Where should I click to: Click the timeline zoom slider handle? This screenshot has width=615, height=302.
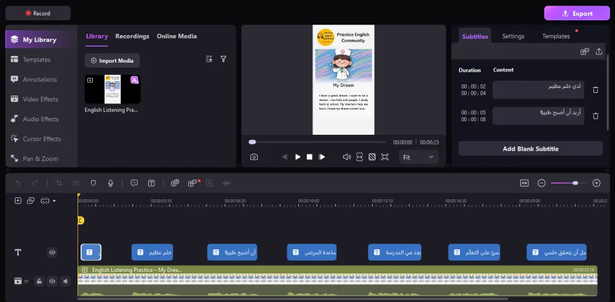(575, 183)
